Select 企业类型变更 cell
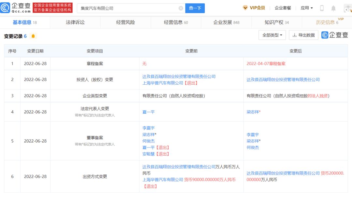Viewport: 352px width, 197px height. [x=95, y=96]
